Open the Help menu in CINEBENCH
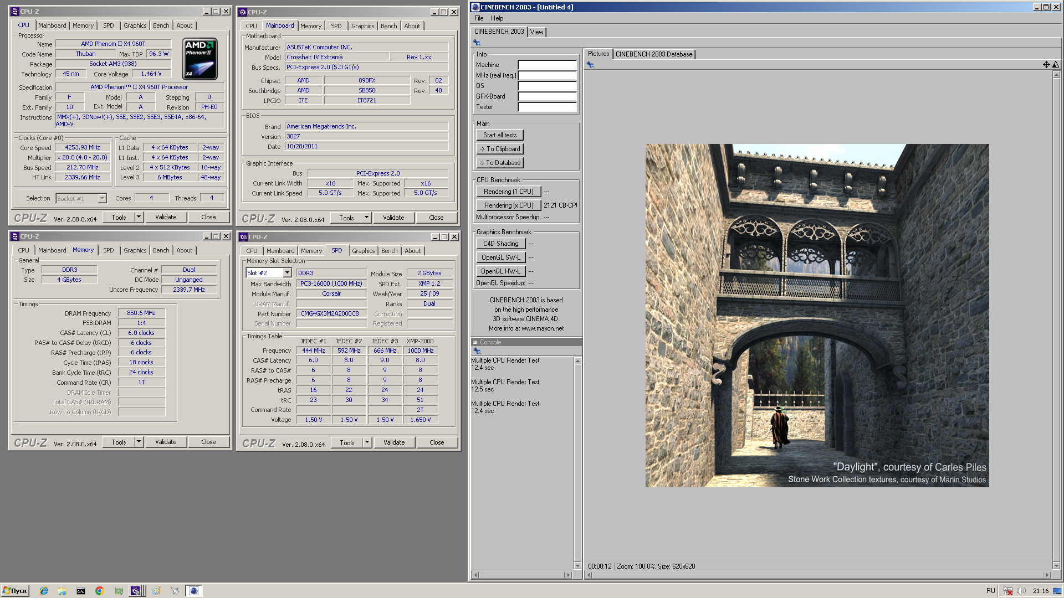Viewport: 1064px width, 598px height. (497, 18)
